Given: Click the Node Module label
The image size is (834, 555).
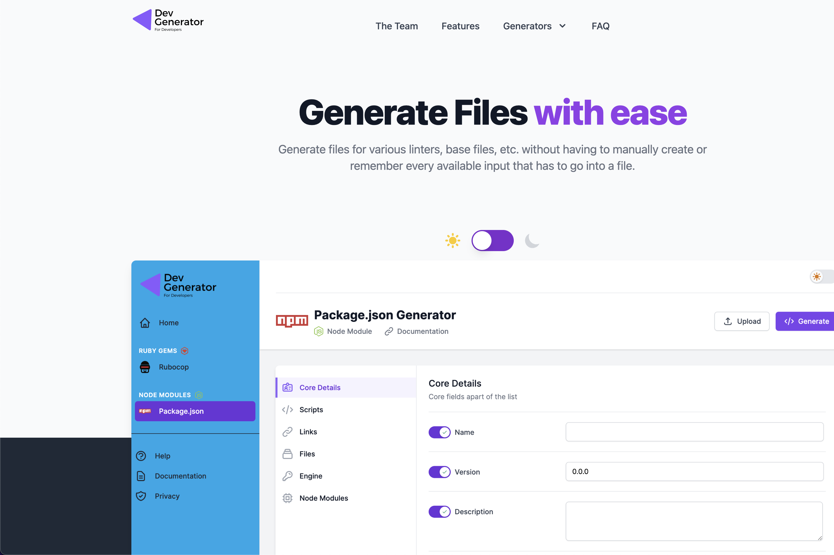Looking at the screenshot, I should 349,331.
